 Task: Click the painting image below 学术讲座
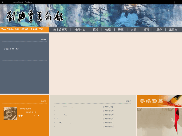click(159, 122)
